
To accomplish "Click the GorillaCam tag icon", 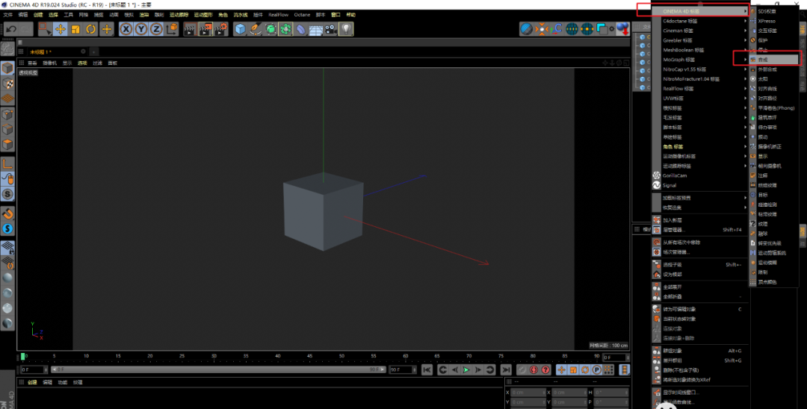I will (656, 175).
